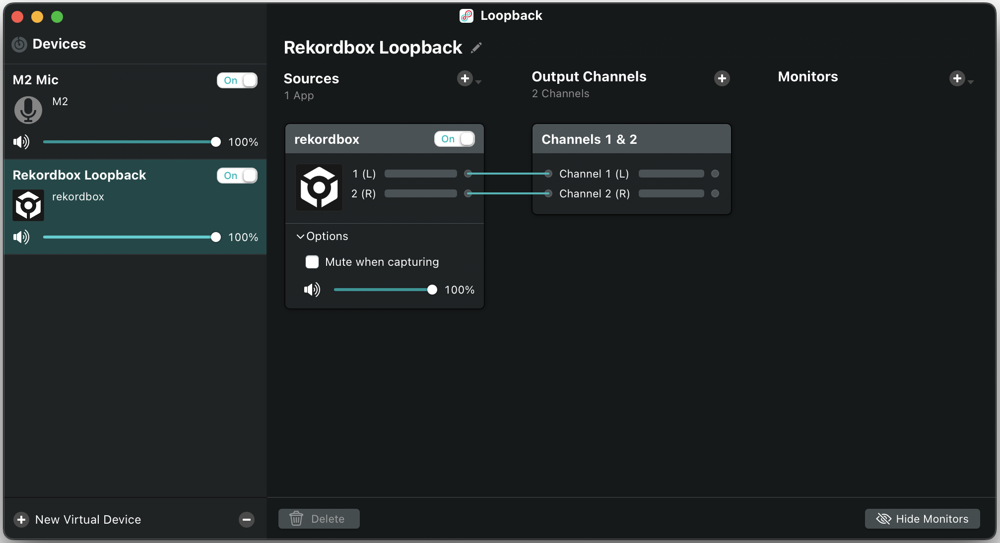Mute Rekordbox Loopback device via speaker icon
The width and height of the screenshot is (1000, 543).
pos(21,237)
